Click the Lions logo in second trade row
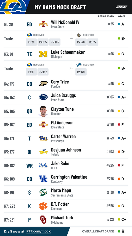This screenshot has height=236, width=132. [x=79, y=65]
